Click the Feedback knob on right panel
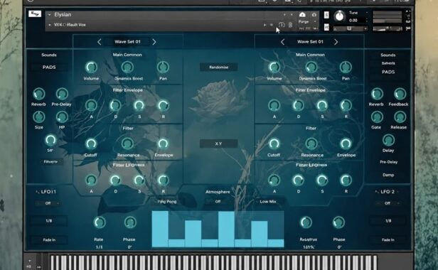The width and height of the screenshot is (438, 270). pos(400,94)
